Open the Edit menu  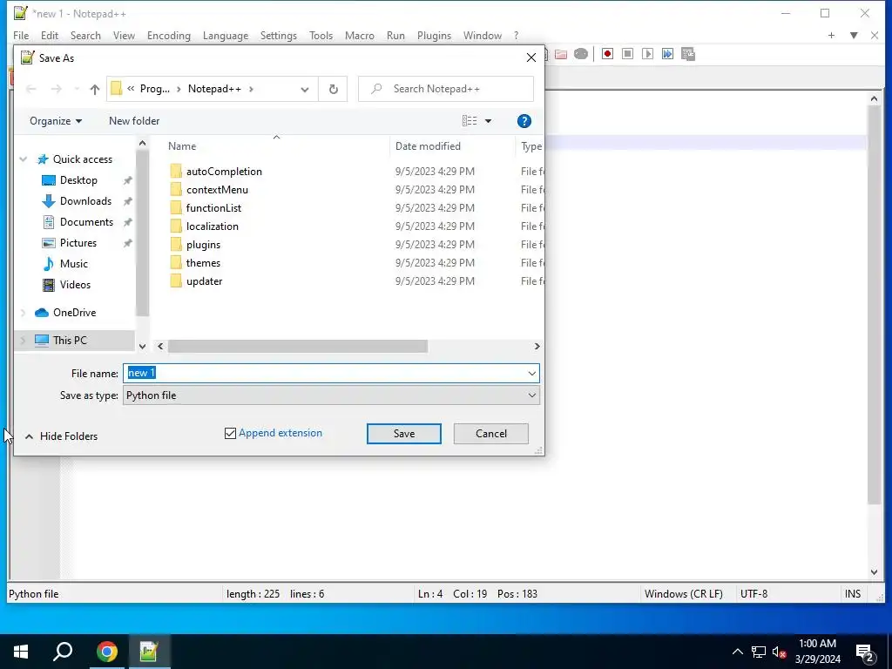50,35
